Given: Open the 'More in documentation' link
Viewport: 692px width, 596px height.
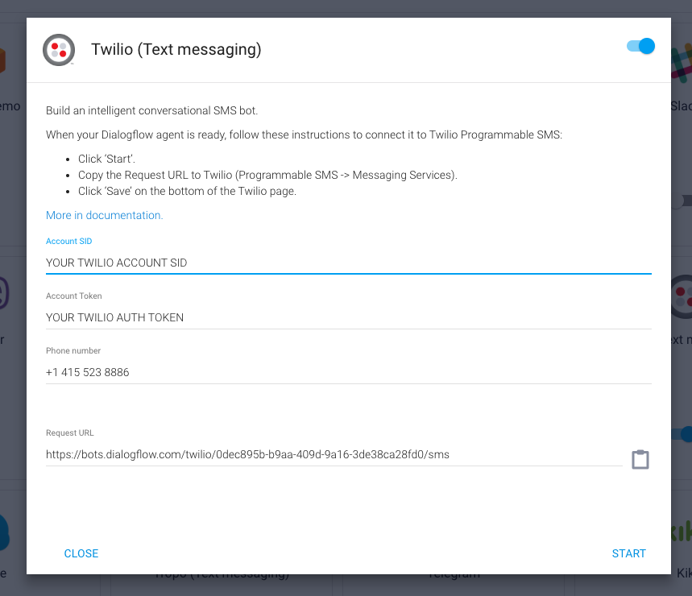Looking at the screenshot, I should (104, 215).
